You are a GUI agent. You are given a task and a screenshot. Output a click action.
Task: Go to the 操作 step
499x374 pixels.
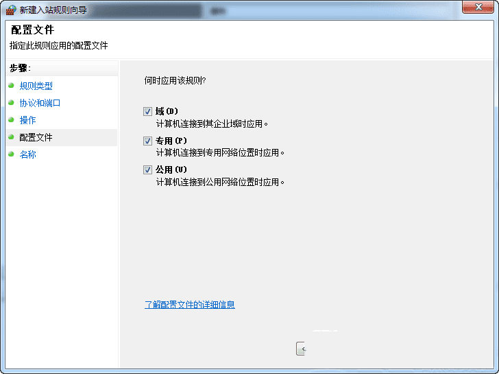[27, 120]
